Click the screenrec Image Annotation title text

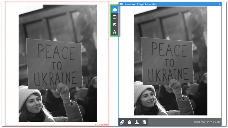pos(141,4)
